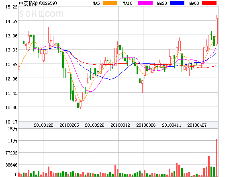Screen dimensions: 241x177
Task: Click the 20180312 date label
Action: pos(120,125)
